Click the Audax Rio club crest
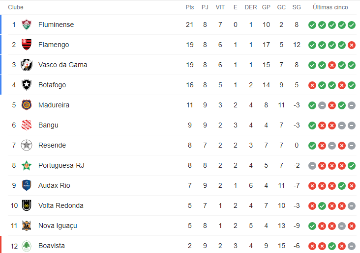 [27, 185]
